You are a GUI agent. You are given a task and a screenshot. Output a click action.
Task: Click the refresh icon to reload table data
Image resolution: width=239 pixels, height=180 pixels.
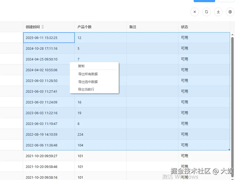[x=206, y=12]
